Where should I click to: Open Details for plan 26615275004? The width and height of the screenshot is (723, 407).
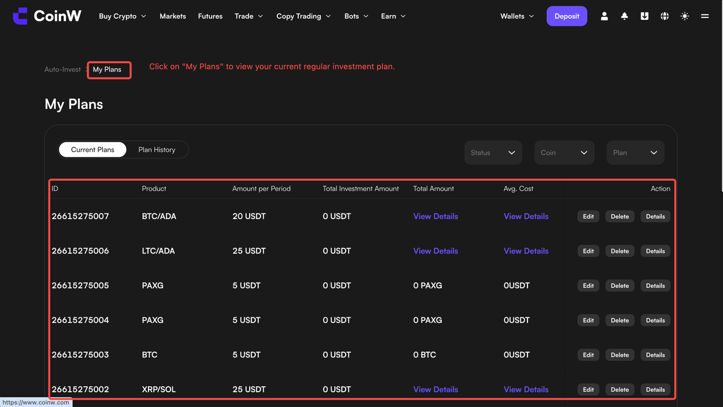coord(655,320)
